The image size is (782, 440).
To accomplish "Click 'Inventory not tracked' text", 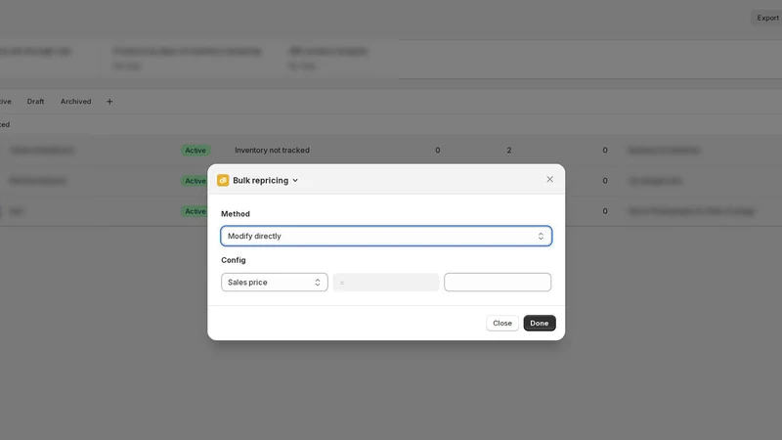I will [272, 151].
